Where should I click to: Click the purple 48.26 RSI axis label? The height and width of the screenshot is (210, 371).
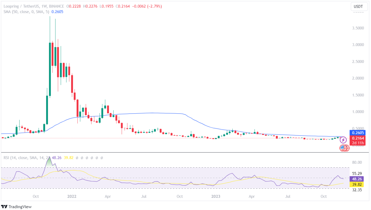tap(357, 179)
